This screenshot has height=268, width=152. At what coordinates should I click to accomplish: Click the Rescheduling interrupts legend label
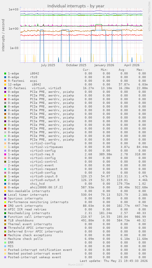coord(29,213)
